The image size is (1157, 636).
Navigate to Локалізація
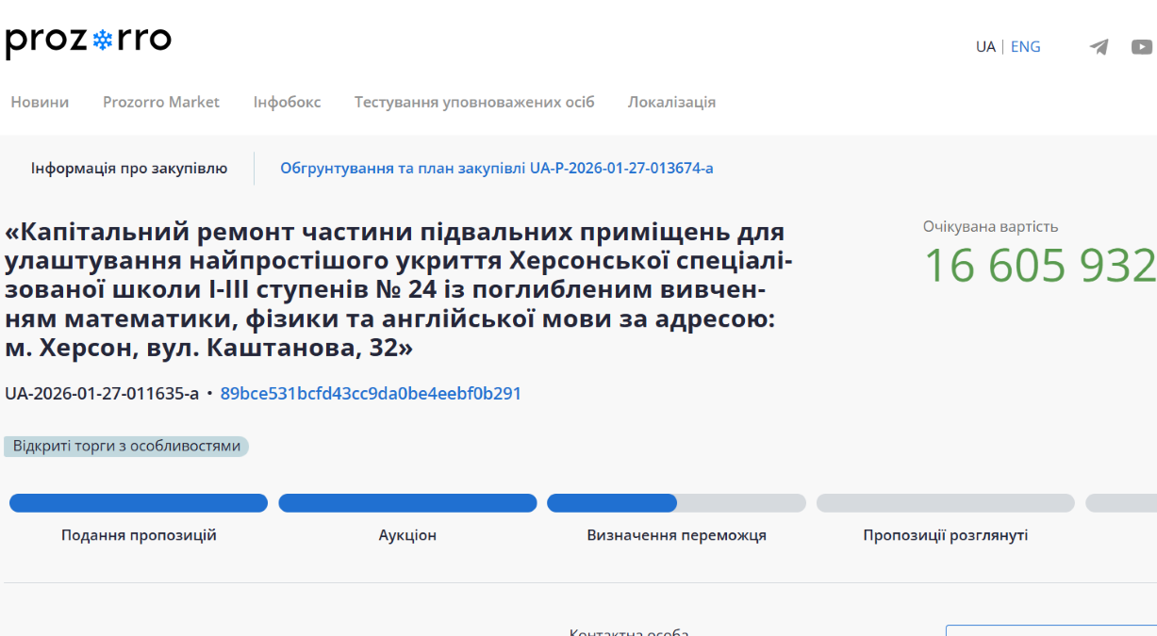pos(671,102)
